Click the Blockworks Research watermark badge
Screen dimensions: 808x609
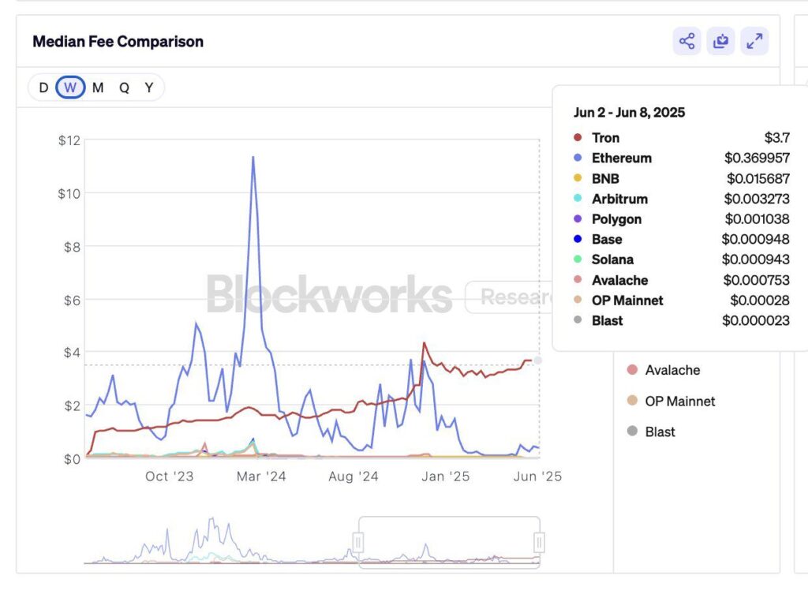[509, 297]
